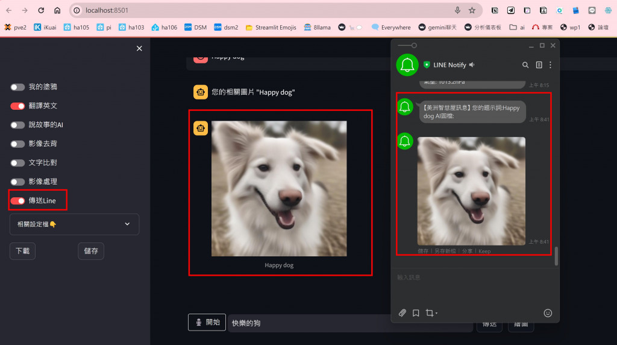Open the pi bookmark
This screenshot has width=617, height=345.
pos(104,27)
